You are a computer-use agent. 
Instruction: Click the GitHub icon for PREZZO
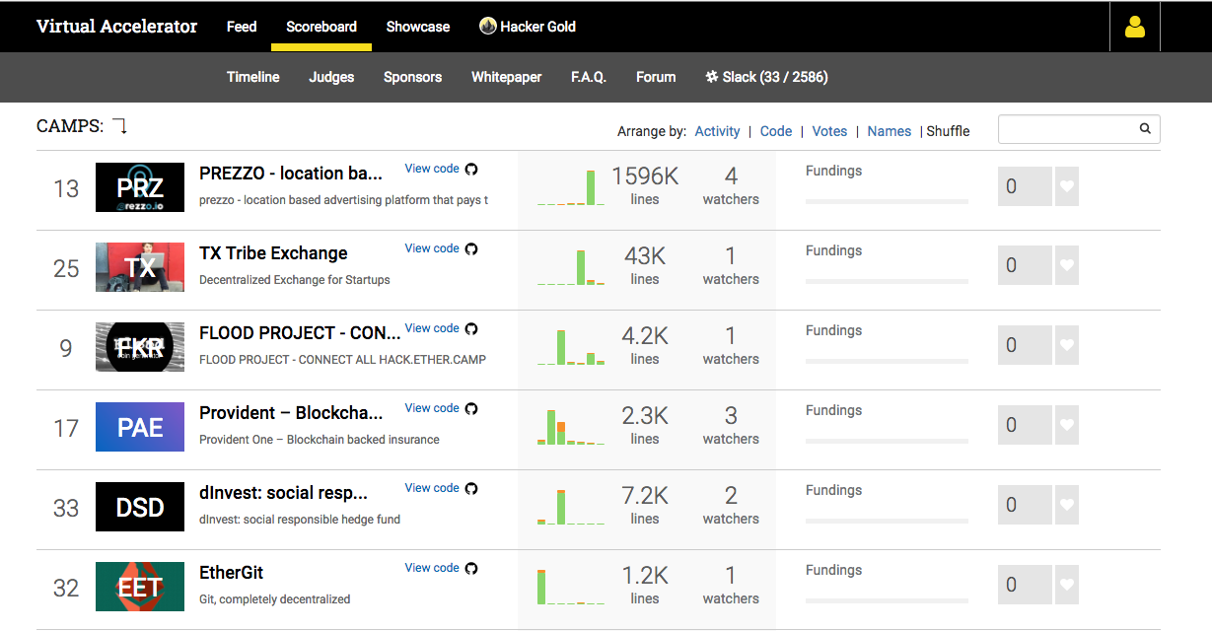point(471,169)
